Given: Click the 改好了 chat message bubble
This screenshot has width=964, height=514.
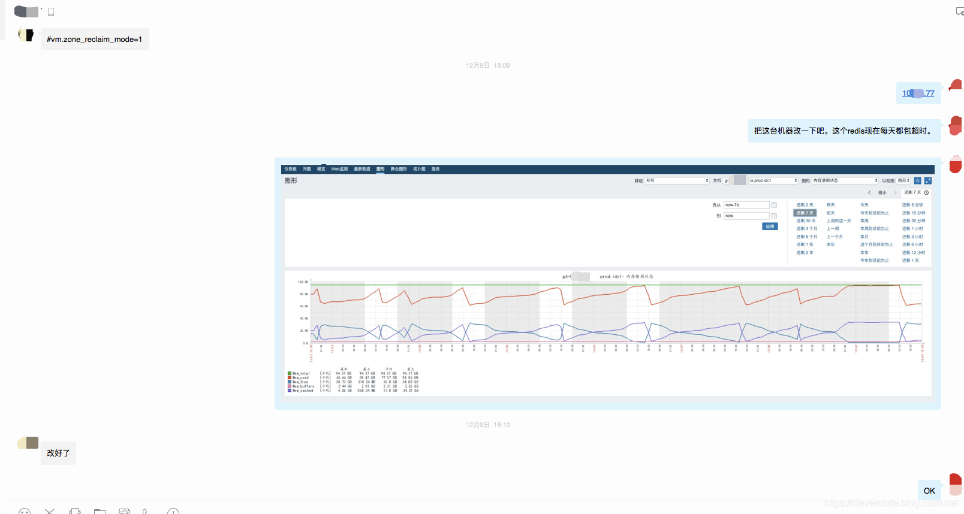Looking at the screenshot, I should [x=58, y=453].
